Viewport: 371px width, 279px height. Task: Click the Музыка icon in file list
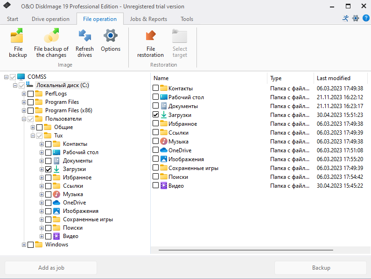pos(164,141)
